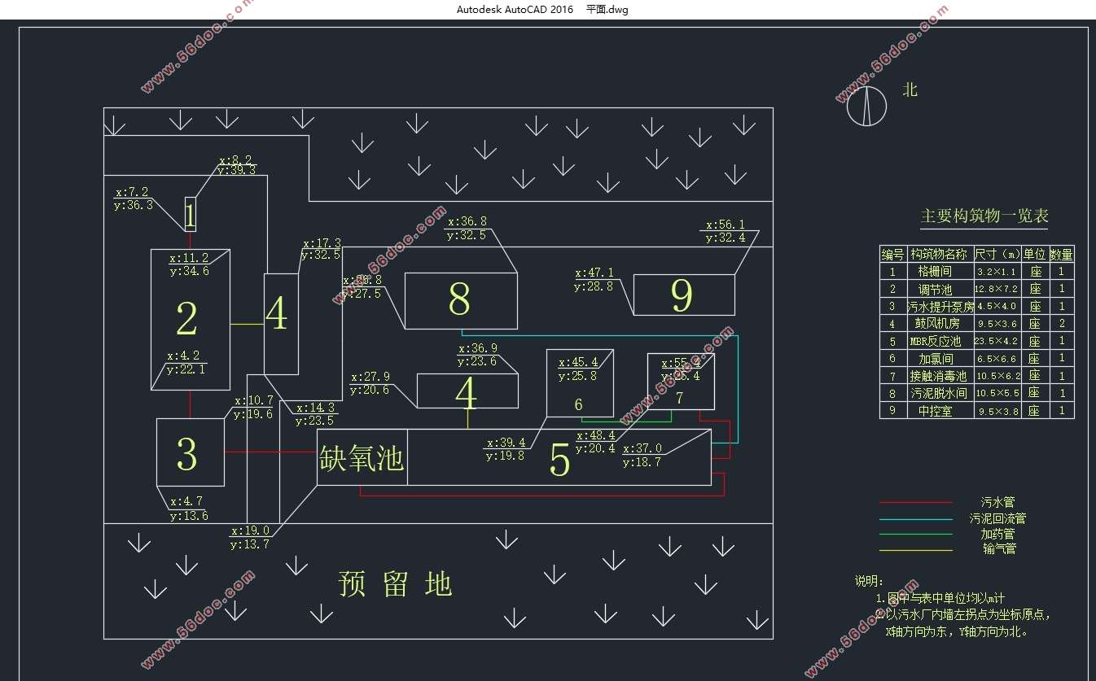Click the 构筑物名称 table header

point(939,255)
